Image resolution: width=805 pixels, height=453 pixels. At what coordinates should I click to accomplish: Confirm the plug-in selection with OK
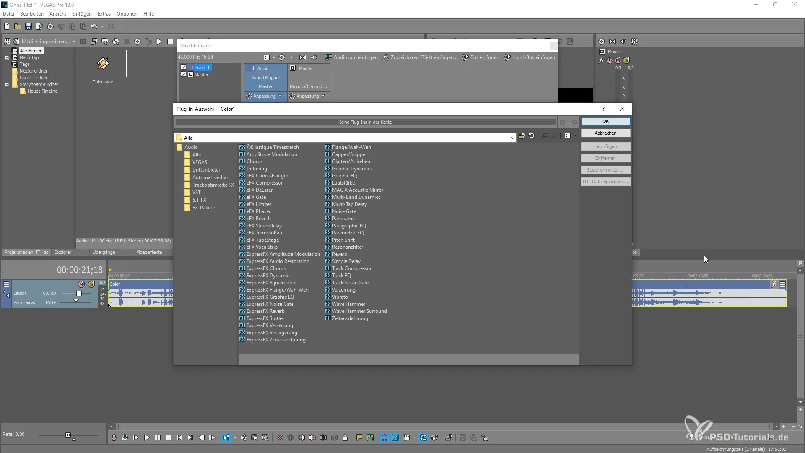(605, 121)
